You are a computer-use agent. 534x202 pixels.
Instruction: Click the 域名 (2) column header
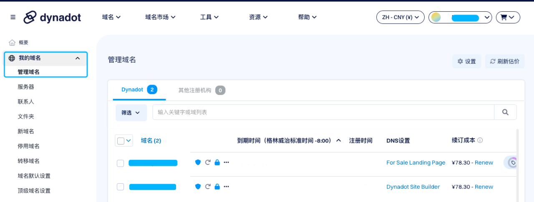click(151, 141)
